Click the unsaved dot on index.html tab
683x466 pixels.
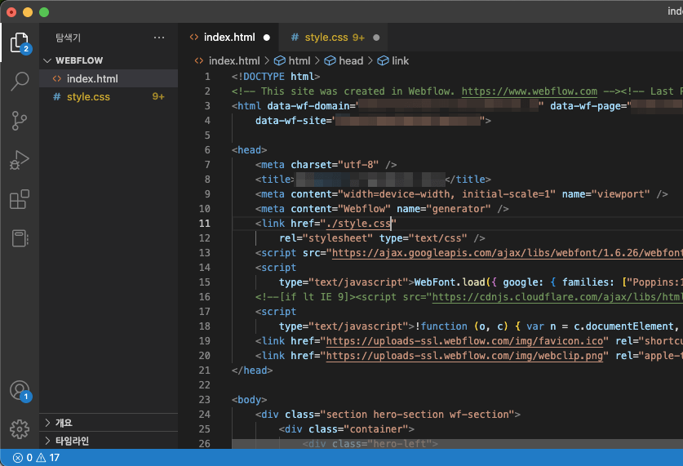(267, 38)
